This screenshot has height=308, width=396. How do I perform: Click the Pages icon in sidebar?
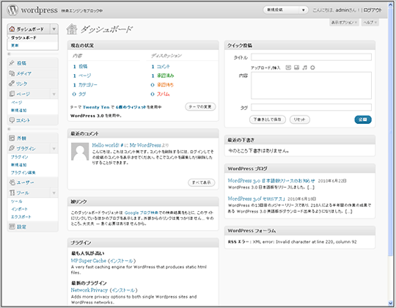click(12, 94)
